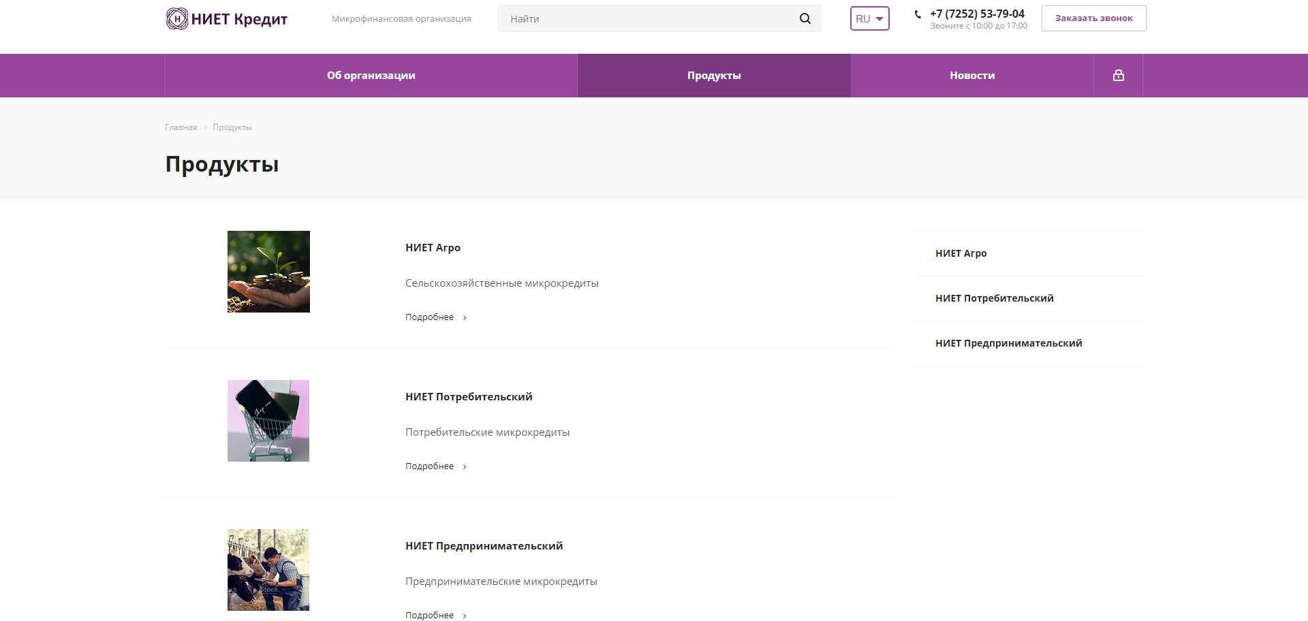Screen dimensions: 1308x621
Task: Open the Об организации menu
Action: [x=371, y=76]
